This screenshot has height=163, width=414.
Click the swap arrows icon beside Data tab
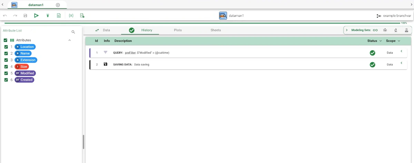tap(97, 30)
